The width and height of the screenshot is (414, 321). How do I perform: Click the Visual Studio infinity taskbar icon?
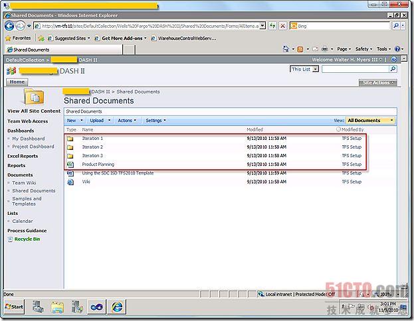tap(96, 307)
